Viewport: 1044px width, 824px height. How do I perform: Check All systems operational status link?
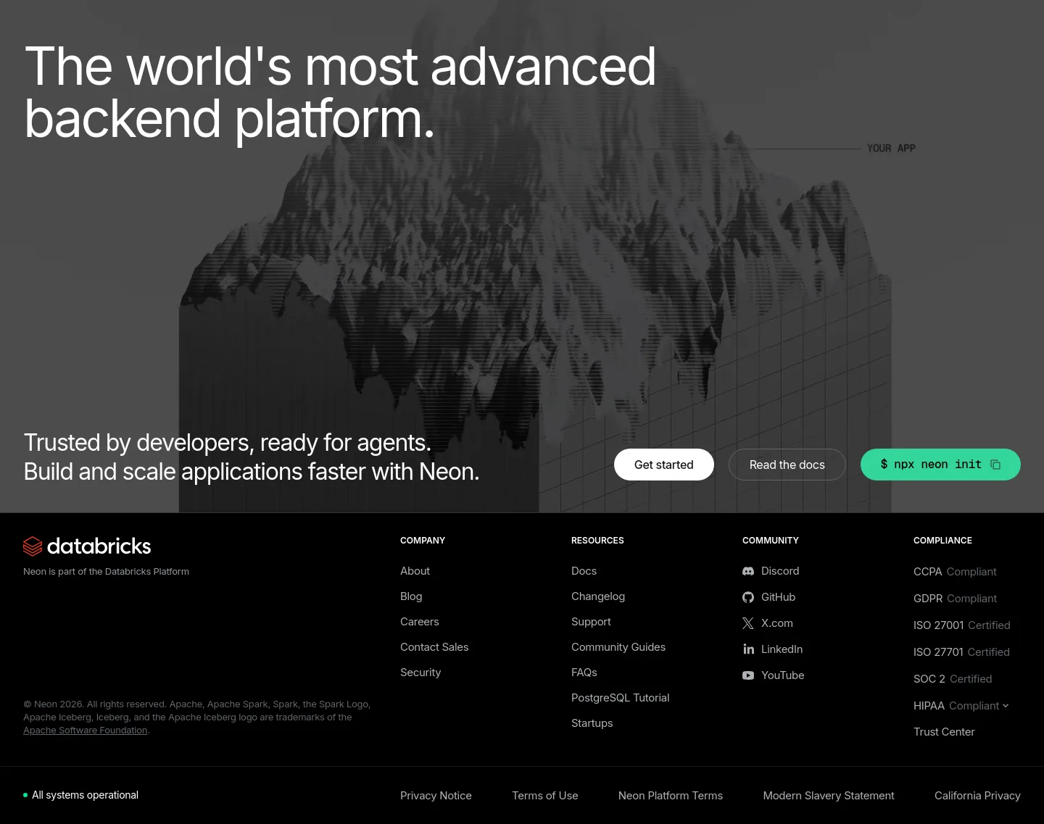click(x=80, y=795)
